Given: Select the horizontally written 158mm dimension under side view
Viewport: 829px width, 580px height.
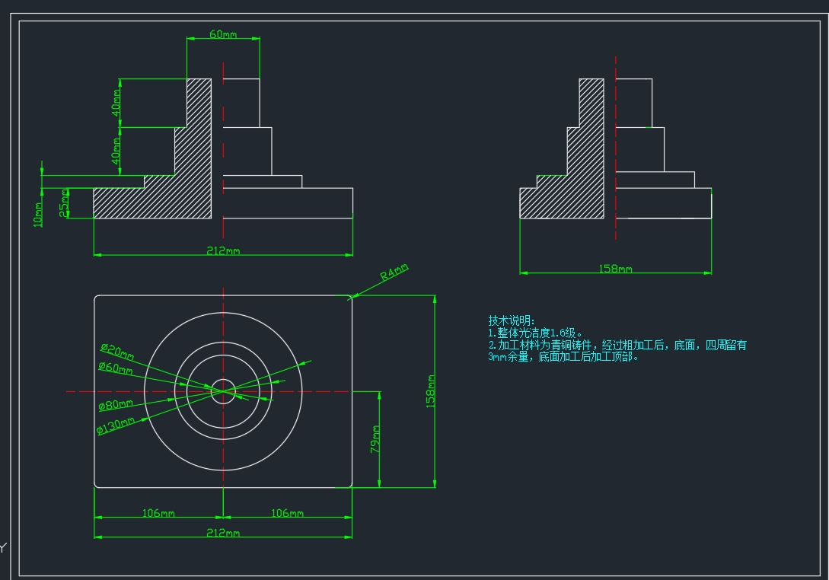Looking at the screenshot, I should [x=615, y=269].
